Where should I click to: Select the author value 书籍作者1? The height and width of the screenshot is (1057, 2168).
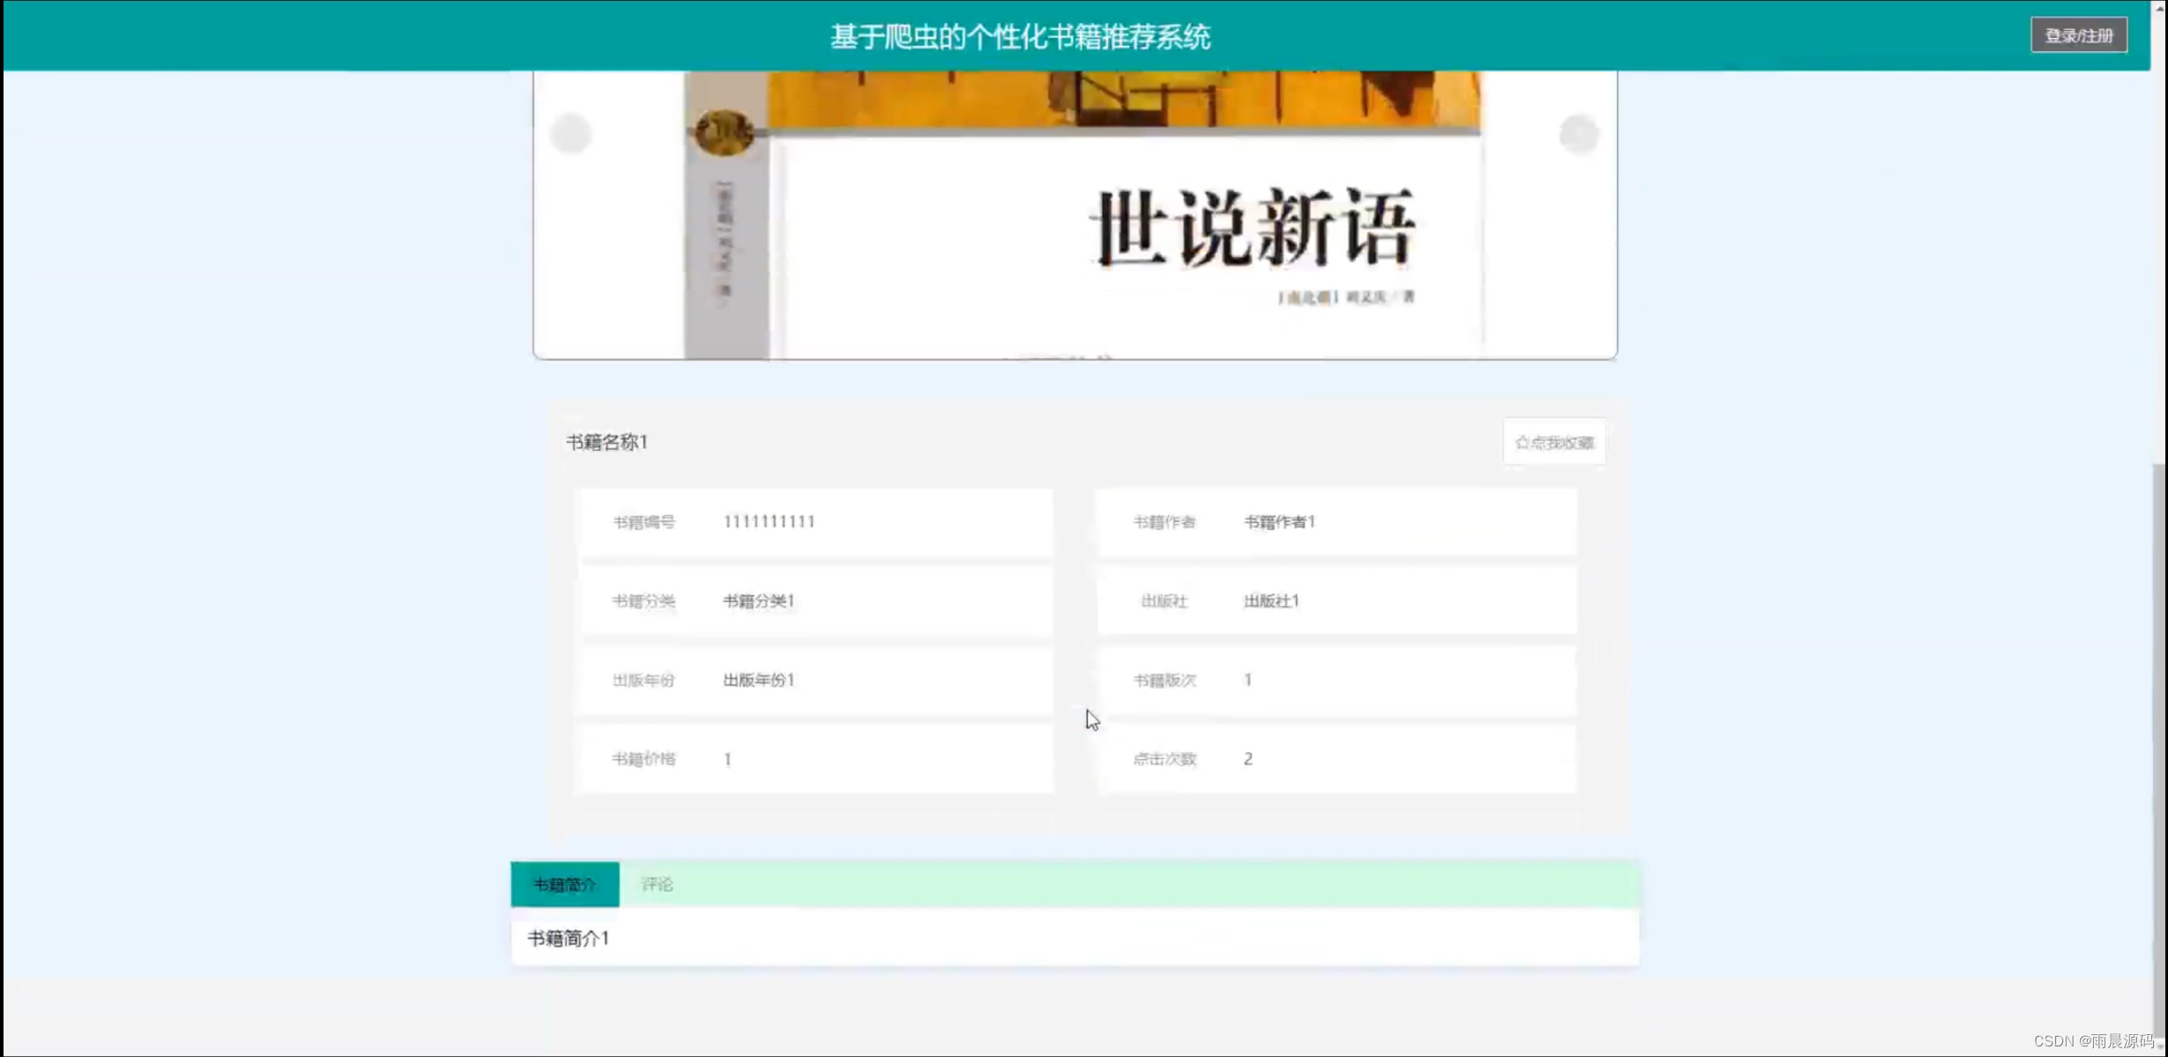pyautogui.click(x=1279, y=521)
